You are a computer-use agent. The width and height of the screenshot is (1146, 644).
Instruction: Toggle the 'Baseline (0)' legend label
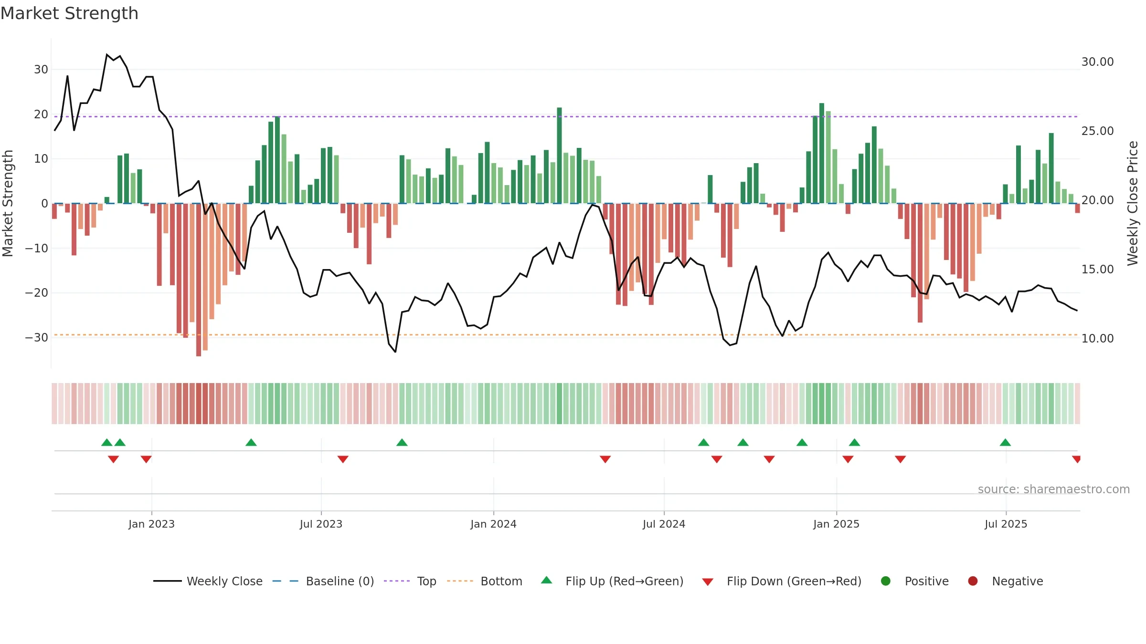pyautogui.click(x=340, y=582)
